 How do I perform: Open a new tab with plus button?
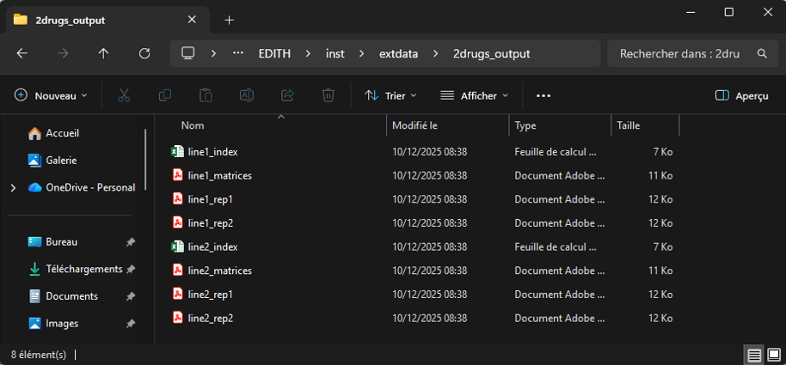point(229,20)
